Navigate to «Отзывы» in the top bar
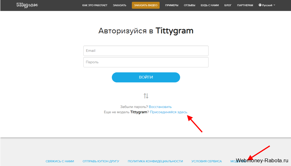The height and width of the screenshot is (166, 291). click(190, 5)
